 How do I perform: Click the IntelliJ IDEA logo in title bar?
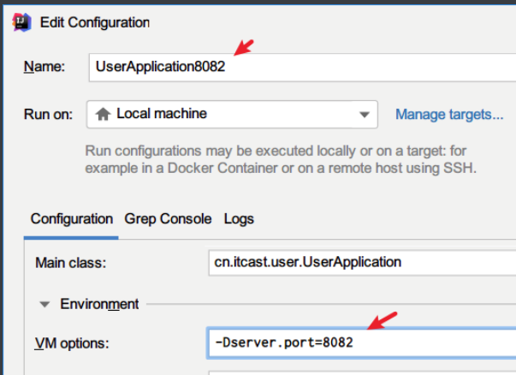pyautogui.click(x=21, y=22)
